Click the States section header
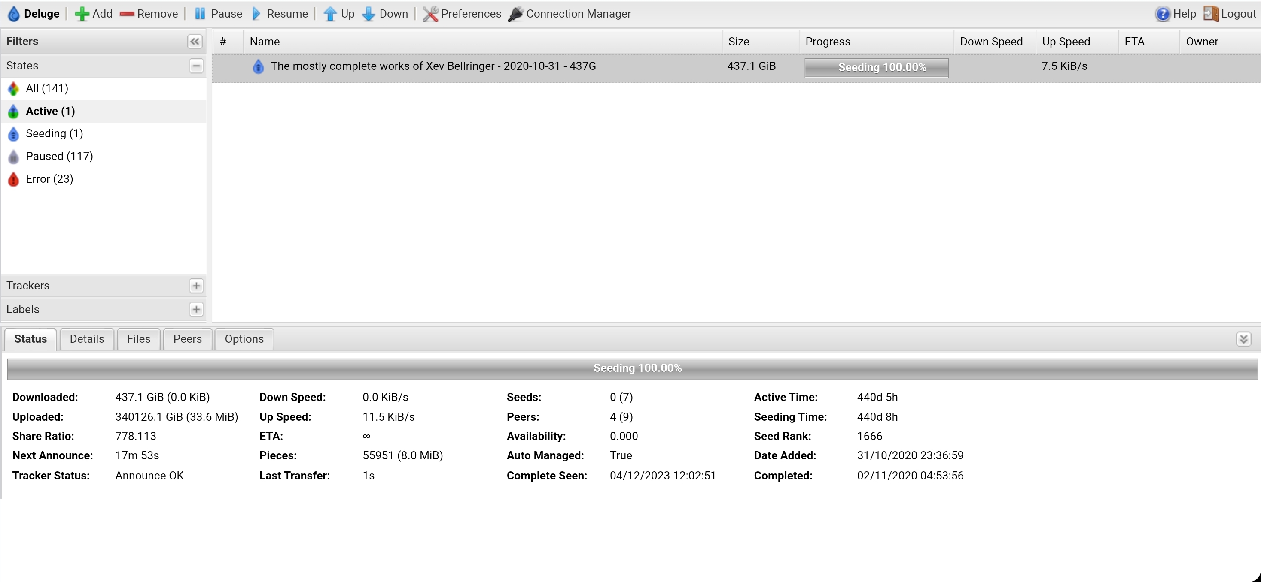This screenshot has width=1261, height=582. coord(103,66)
